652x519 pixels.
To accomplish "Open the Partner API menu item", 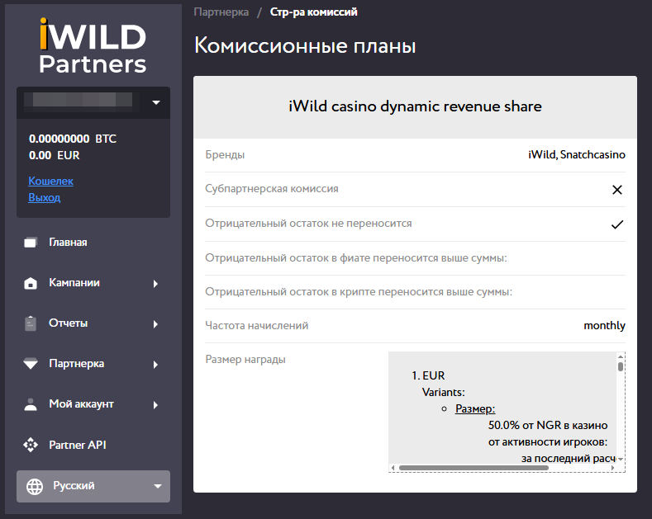I will [x=78, y=445].
